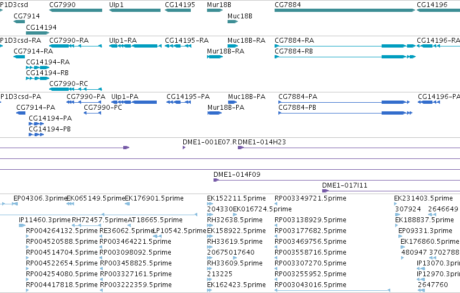This screenshot has width=460, height=293.
Task: Select EST EK016724.5prime
Action: [x=262, y=209]
